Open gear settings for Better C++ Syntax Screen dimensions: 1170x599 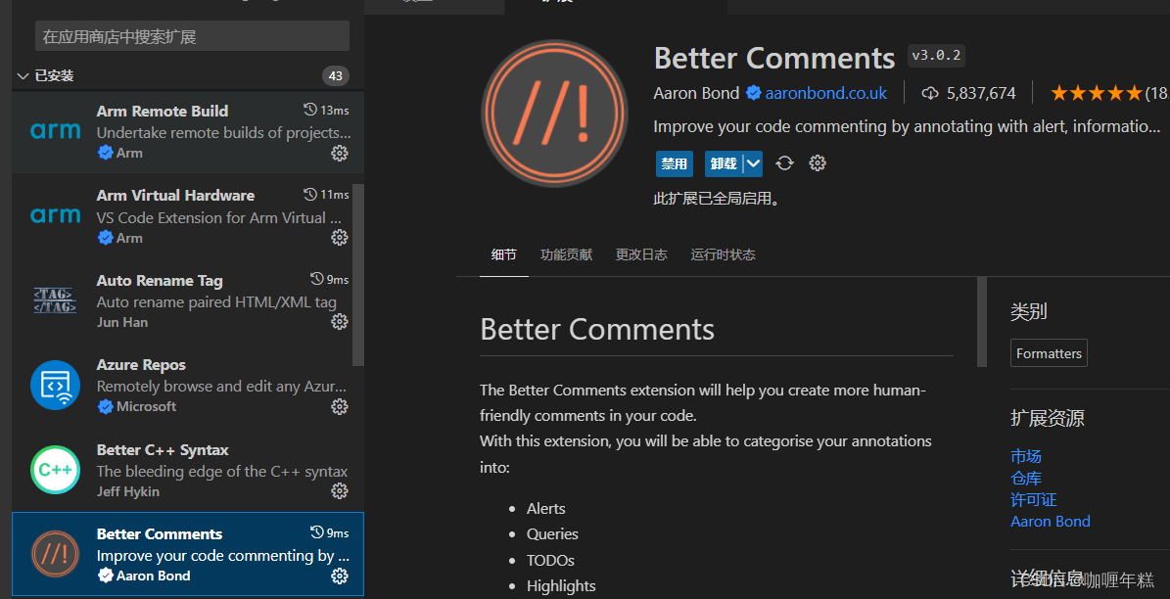click(x=340, y=490)
